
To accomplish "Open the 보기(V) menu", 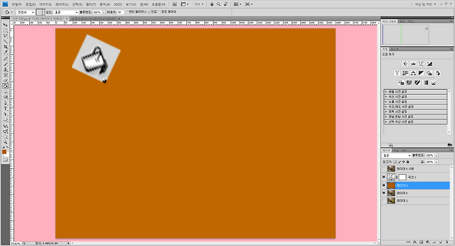I will tap(131, 4).
